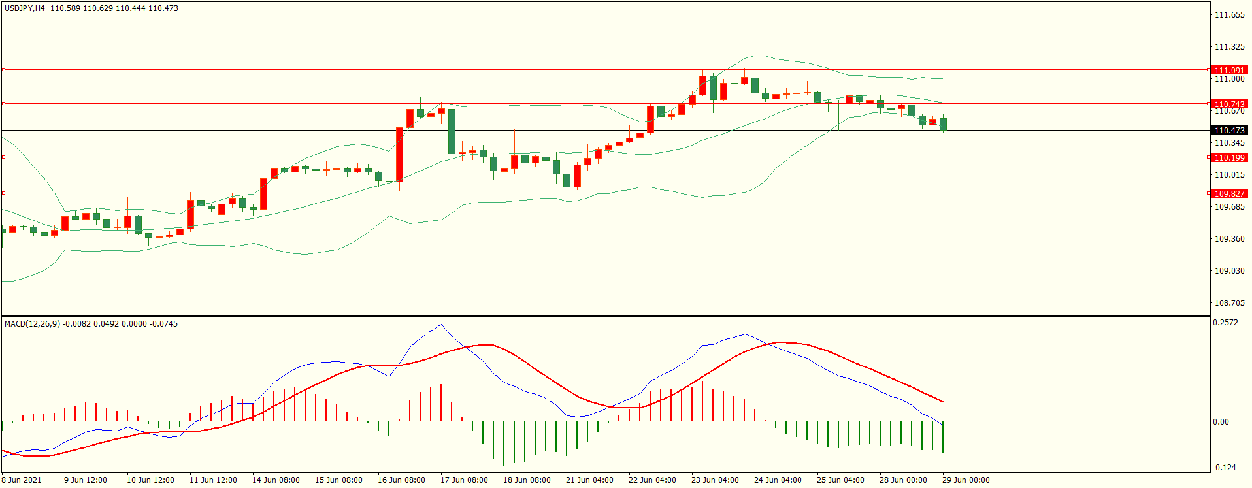Click the 29 Jun 00:00 time label
1252x488 pixels.
966,480
